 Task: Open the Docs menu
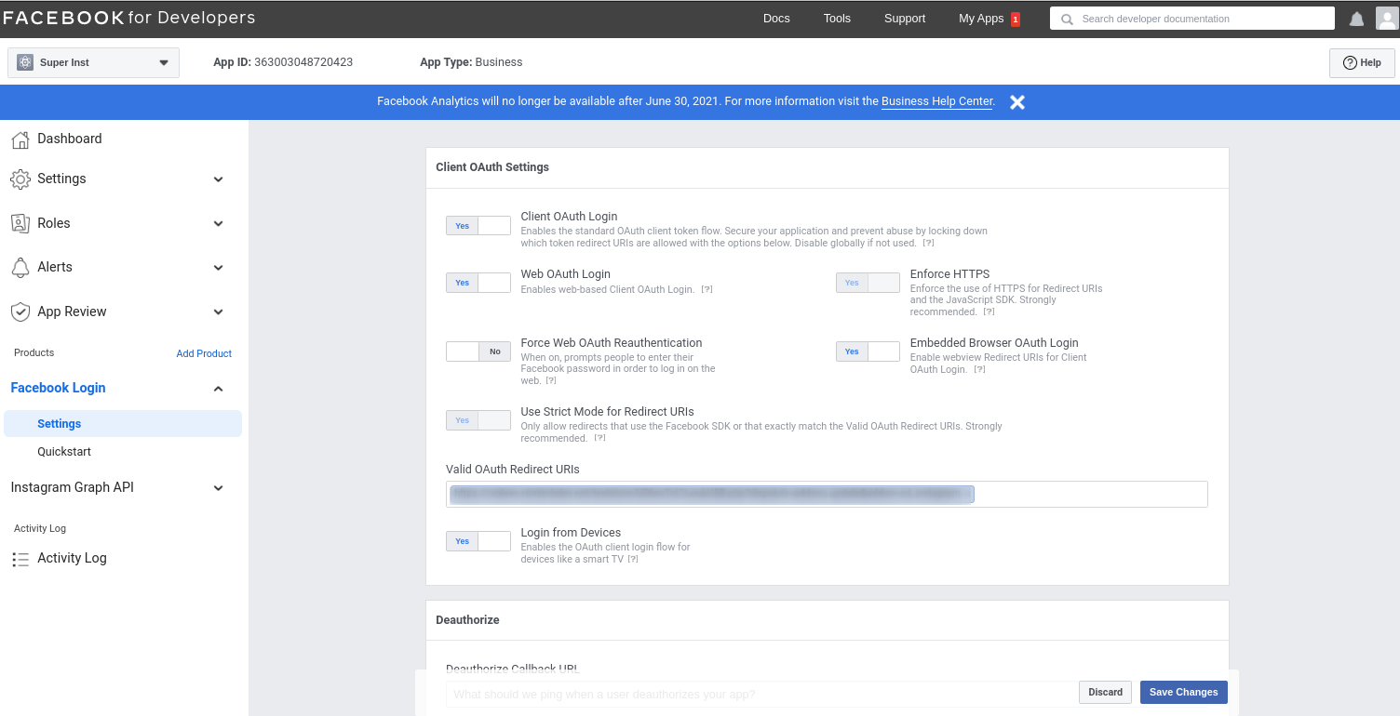[776, 19]
